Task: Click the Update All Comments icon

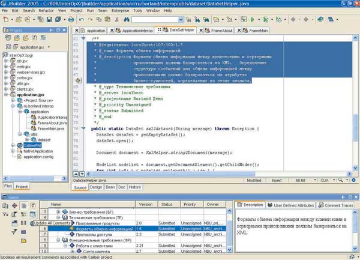Action: tap(32, 214)
